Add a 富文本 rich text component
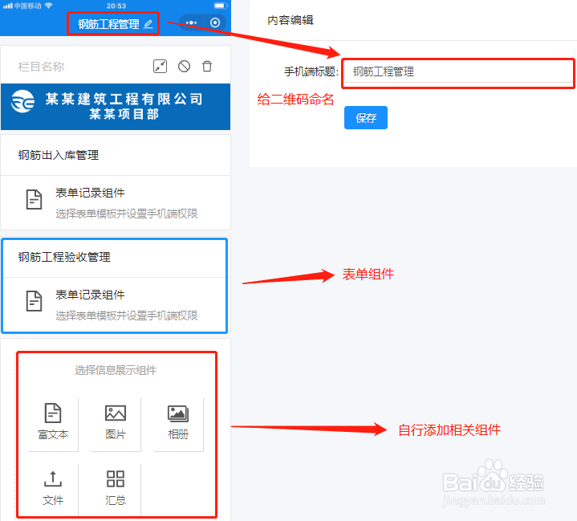 pyautogui.click(x=53, y=421)
